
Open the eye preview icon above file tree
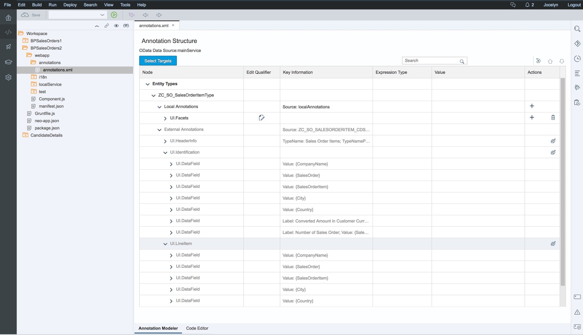click(x=116, y=25)
